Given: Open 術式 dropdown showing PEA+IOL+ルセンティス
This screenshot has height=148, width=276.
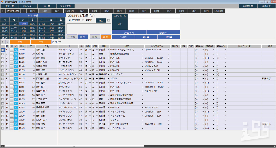Looking at the screenshot, I should pyautogui.click(x=143, y=50).
